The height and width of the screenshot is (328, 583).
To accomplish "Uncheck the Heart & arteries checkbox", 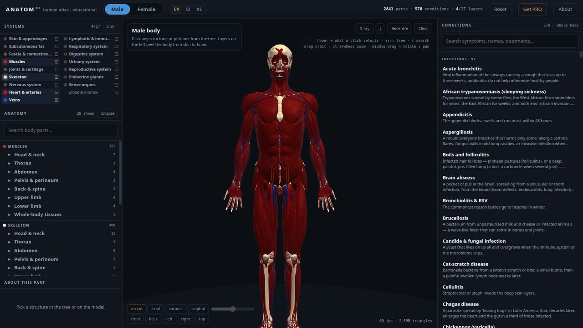I will (56, 92).
